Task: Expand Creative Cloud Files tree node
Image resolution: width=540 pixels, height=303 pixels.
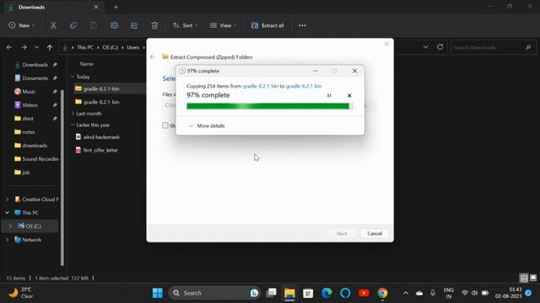Action: click(x=7, y=199)
